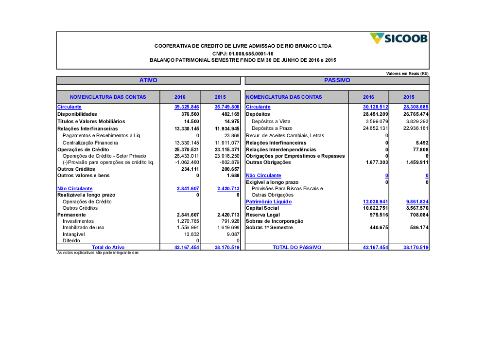Click the Depósitos a Prazo row label
This screenshot has height=344, width=486.
coord(271,128)
